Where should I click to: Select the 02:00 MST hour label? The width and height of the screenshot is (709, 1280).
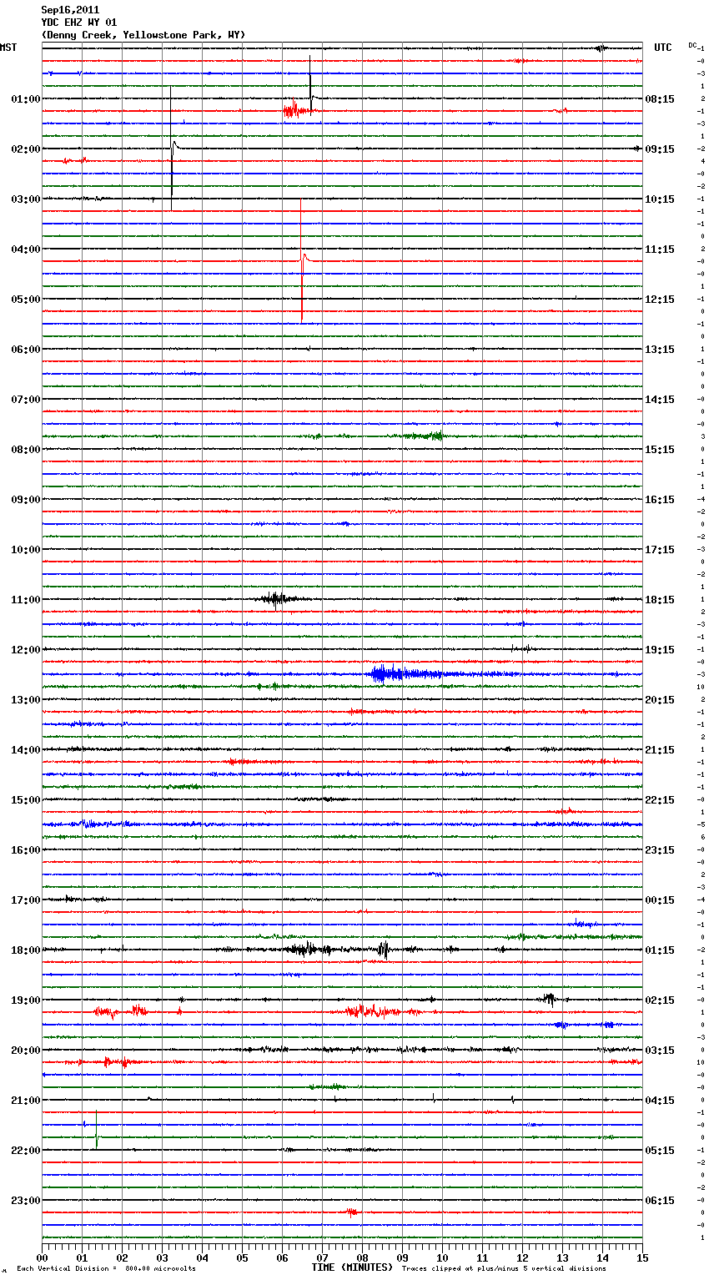click(26, 149)
